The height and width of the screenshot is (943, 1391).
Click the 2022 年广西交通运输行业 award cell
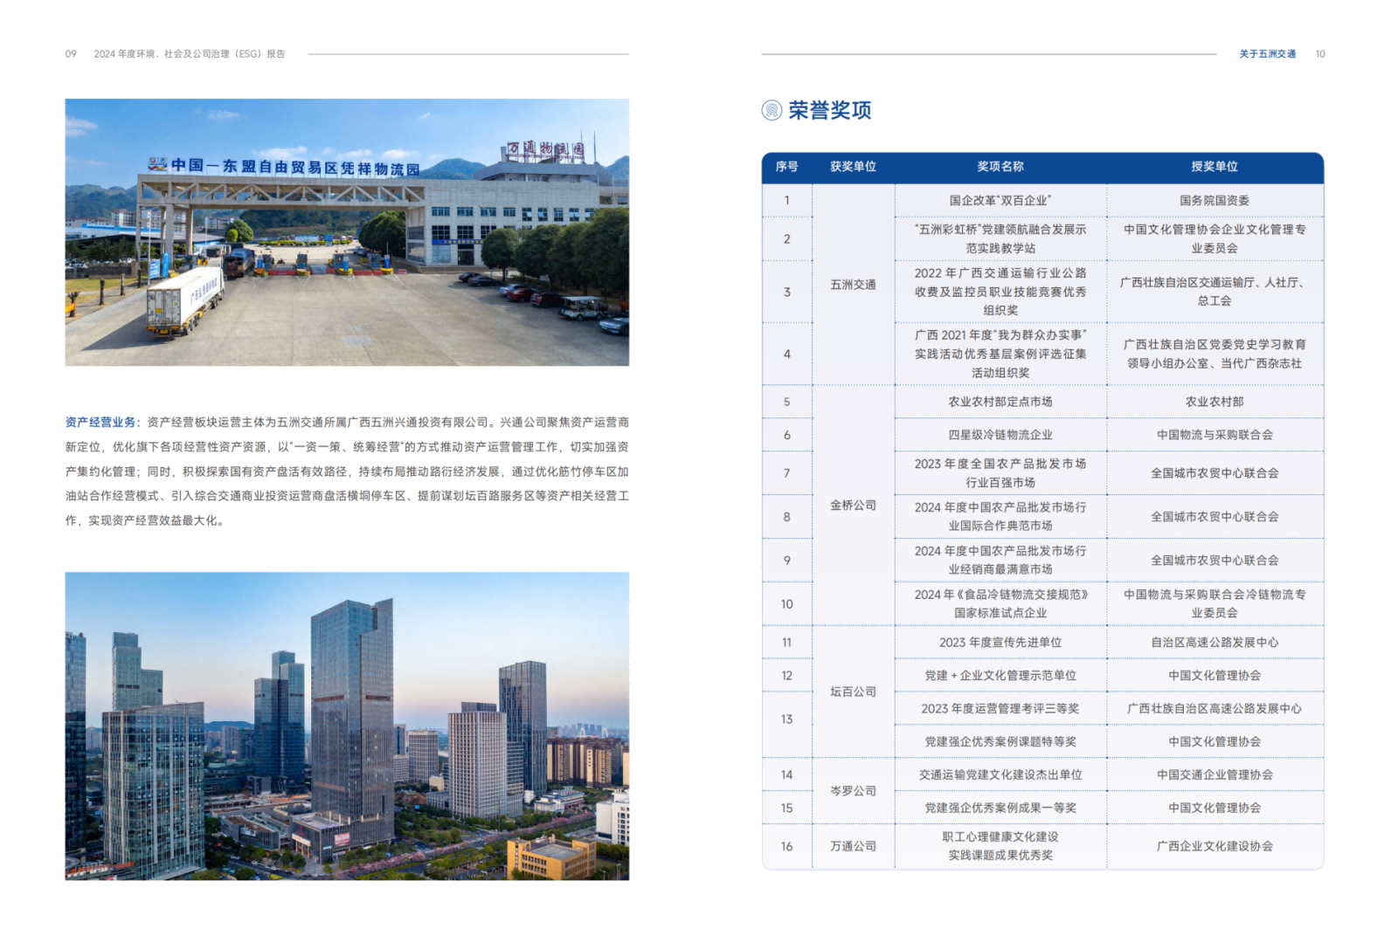[1000, 292]
